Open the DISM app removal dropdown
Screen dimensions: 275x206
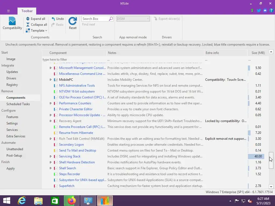pos(133,19)
